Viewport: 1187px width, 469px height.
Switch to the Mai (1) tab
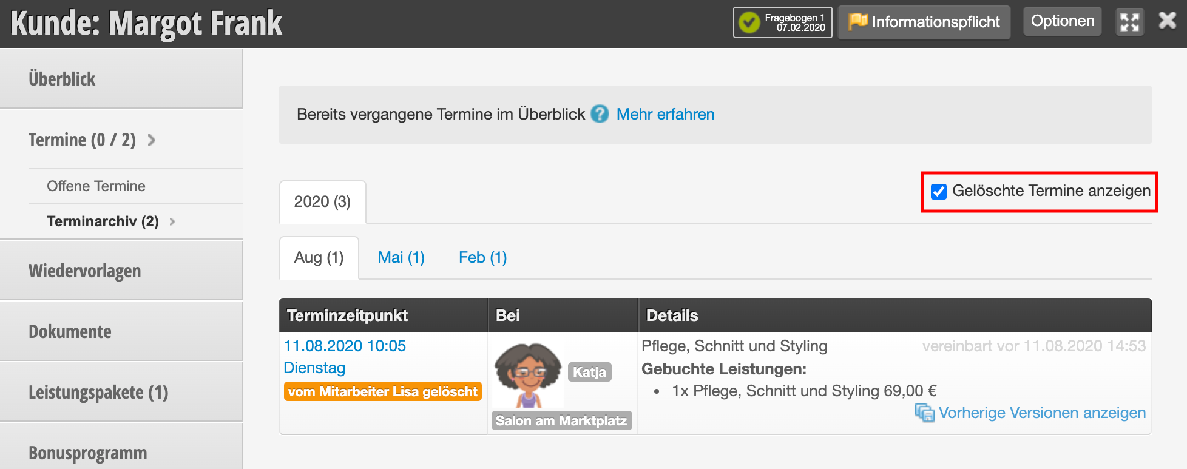(401, 257)
